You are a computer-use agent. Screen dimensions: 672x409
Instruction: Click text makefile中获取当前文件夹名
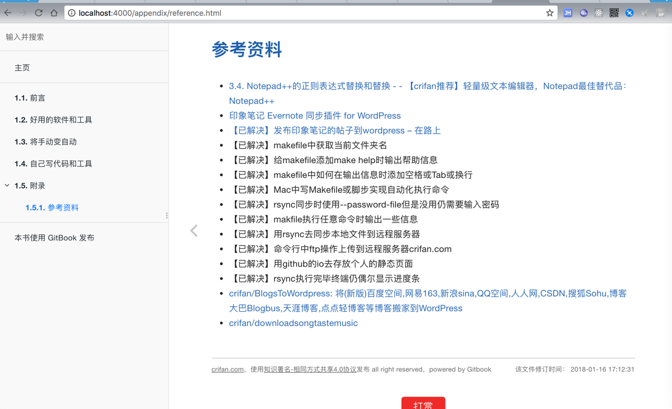(330, 145)
